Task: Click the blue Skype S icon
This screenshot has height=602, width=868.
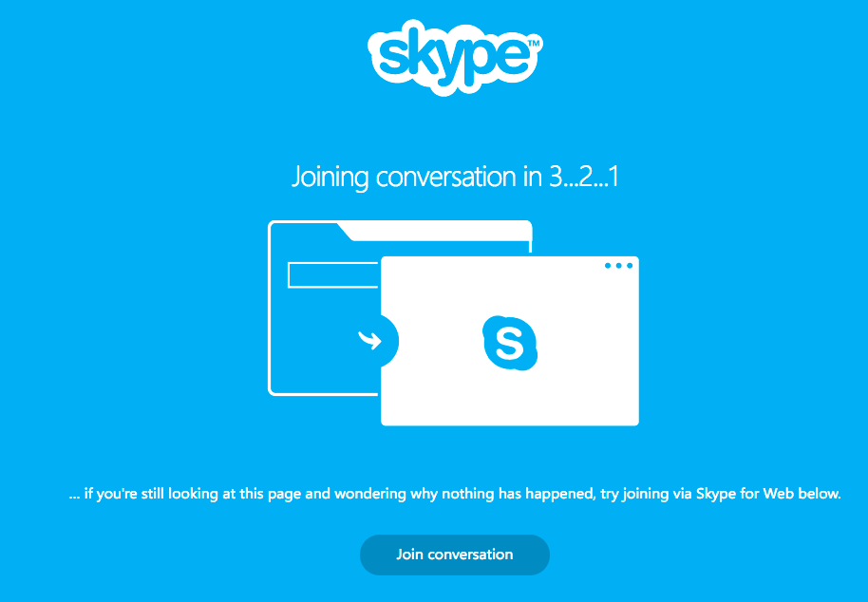Action: point(510,343)
